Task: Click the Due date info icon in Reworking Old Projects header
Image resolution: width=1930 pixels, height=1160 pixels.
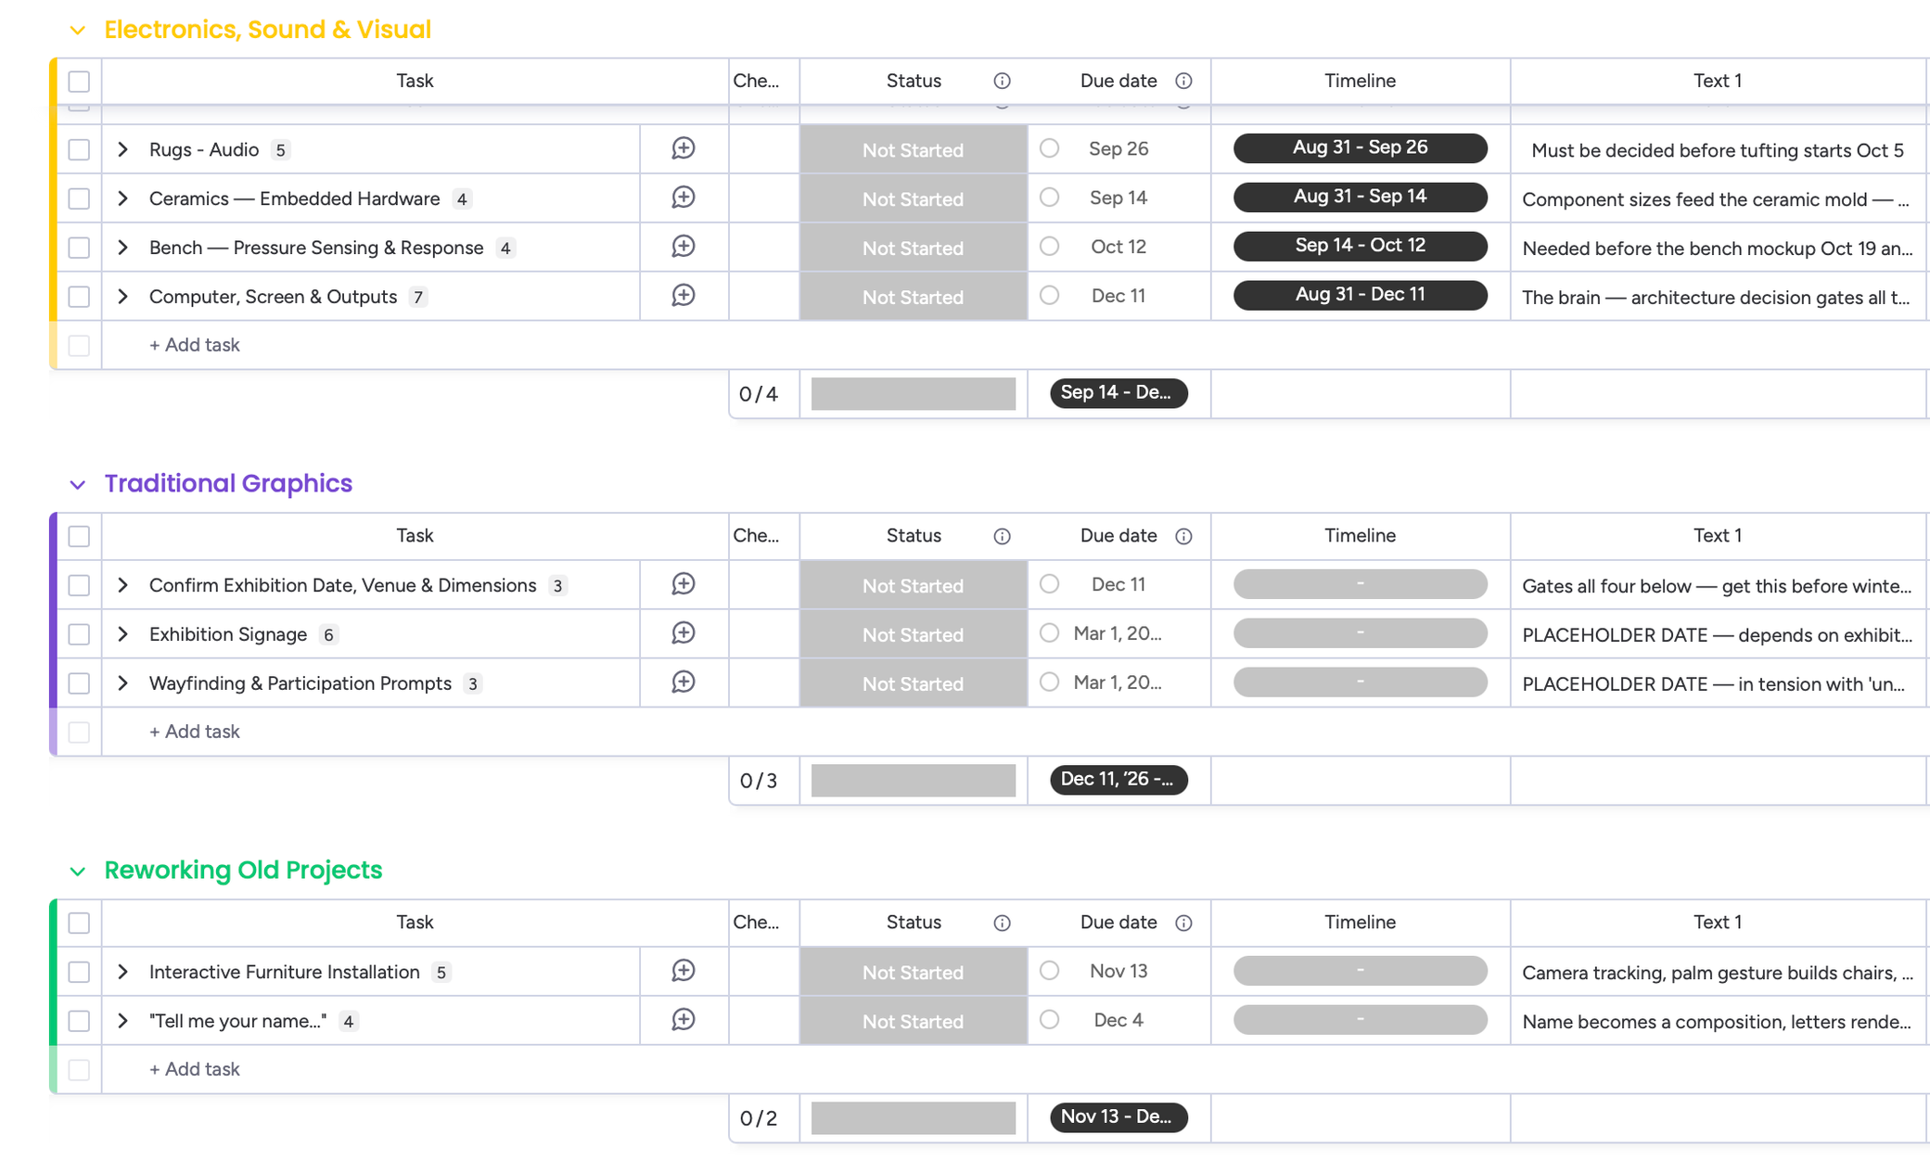Action: [1183, 923]
